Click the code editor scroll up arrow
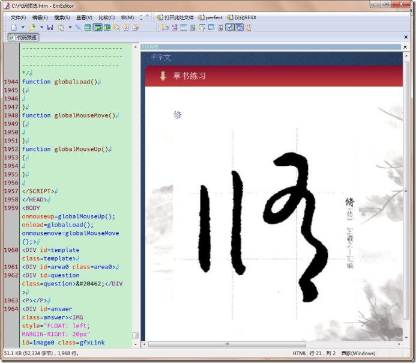This screenshot has width=416, height=363. (x=136, y=47)
